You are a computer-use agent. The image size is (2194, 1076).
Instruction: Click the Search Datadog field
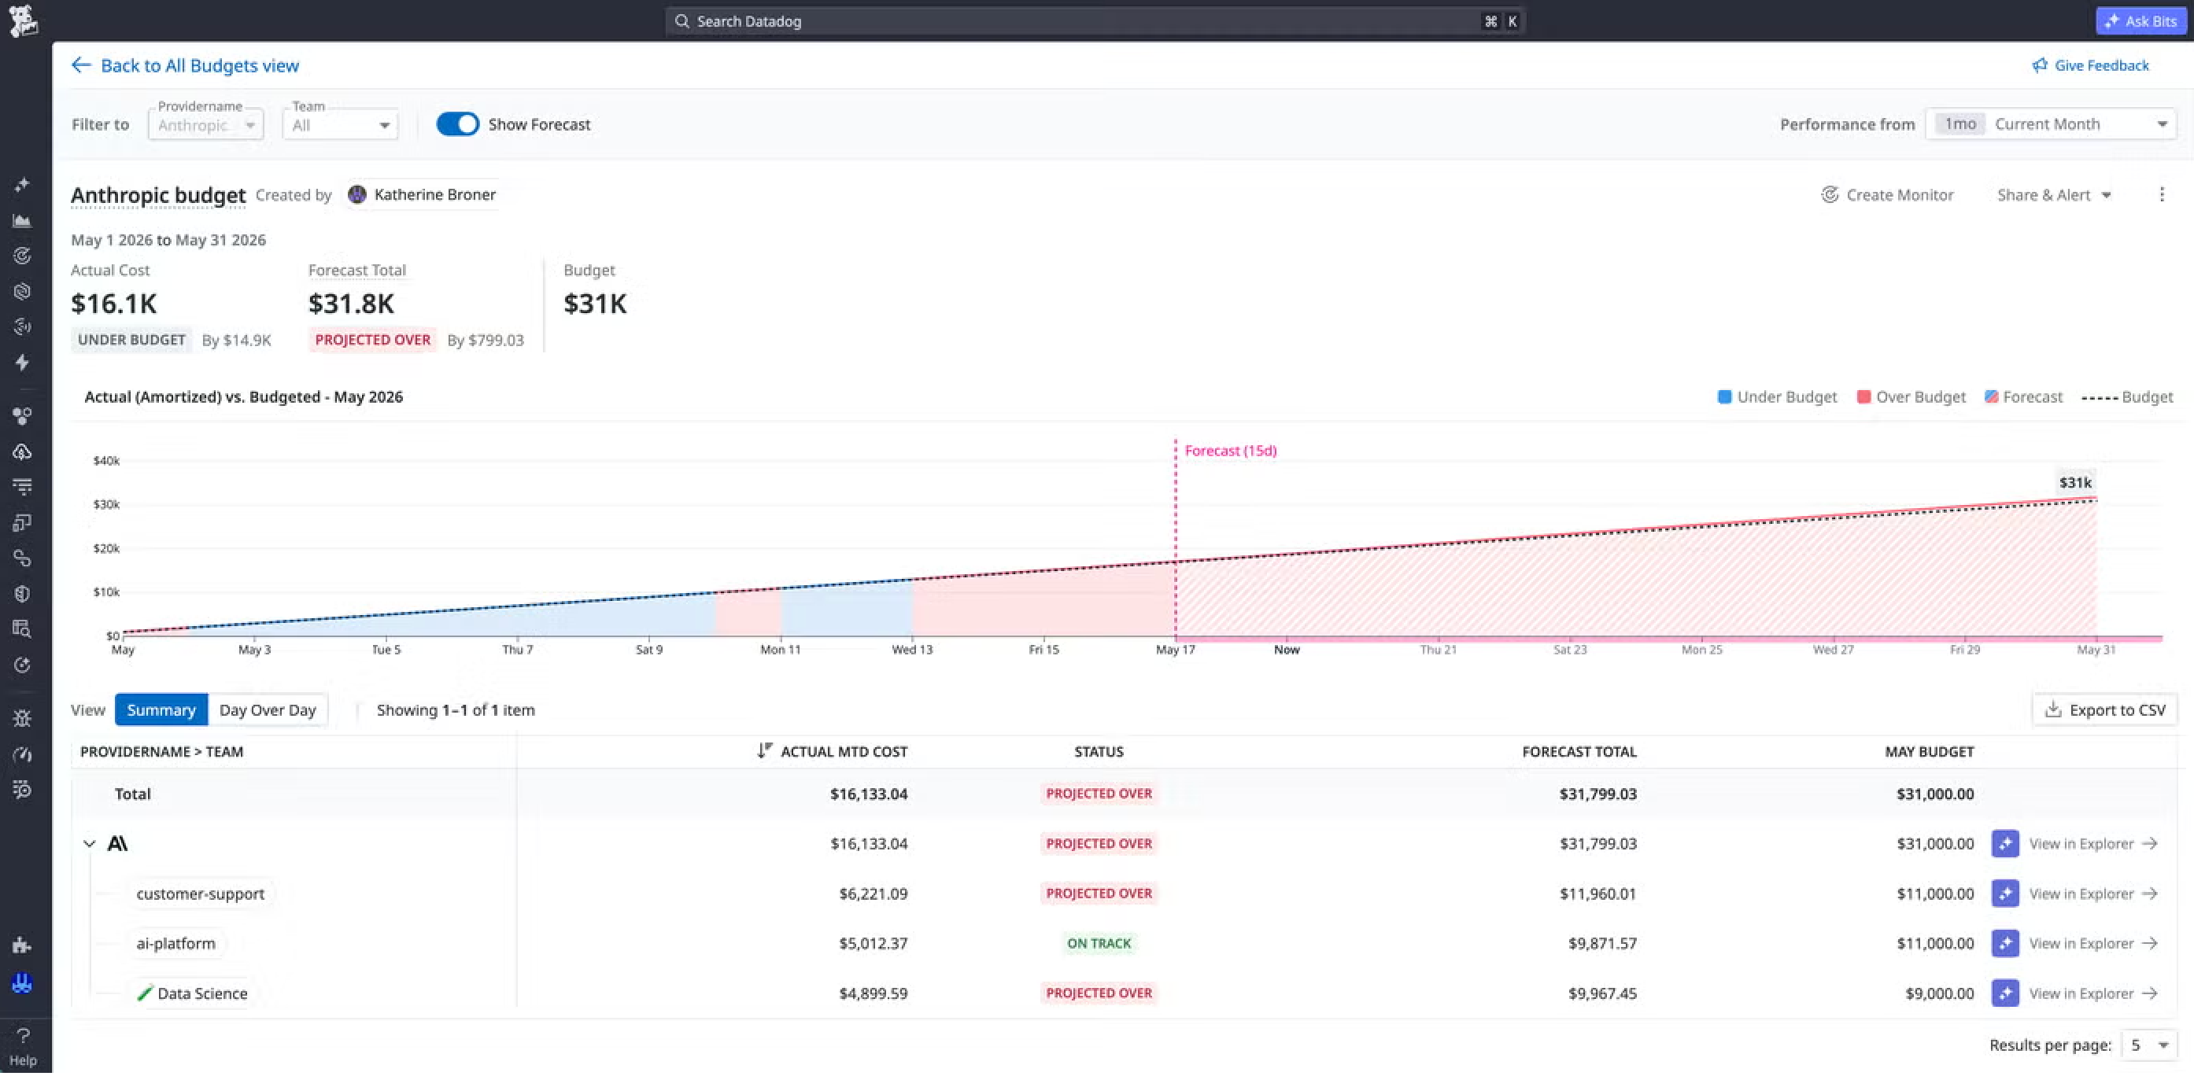point(1095,21)
